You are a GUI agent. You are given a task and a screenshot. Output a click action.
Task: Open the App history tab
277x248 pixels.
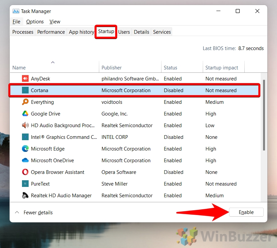coord(81,32)
